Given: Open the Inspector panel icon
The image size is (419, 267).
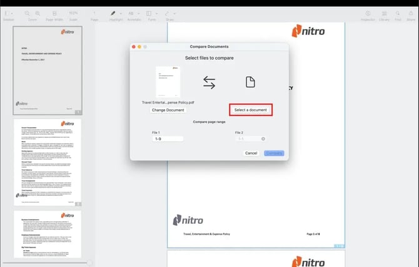Looking at the screenshot, I should (368, 13).
